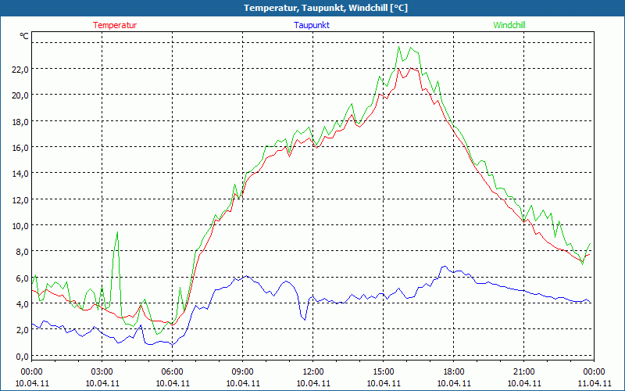Click the '22,0' y-axis value
Screen dimensions: 625x391
pos(20,69)
